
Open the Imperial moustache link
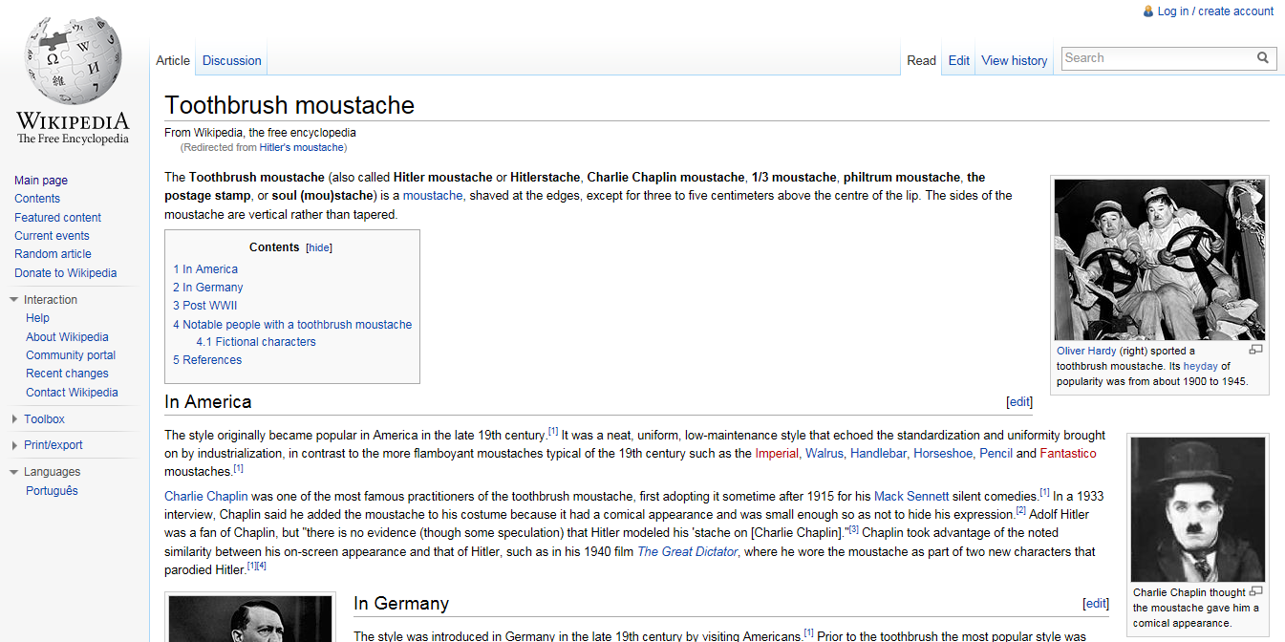click(777, 454)
